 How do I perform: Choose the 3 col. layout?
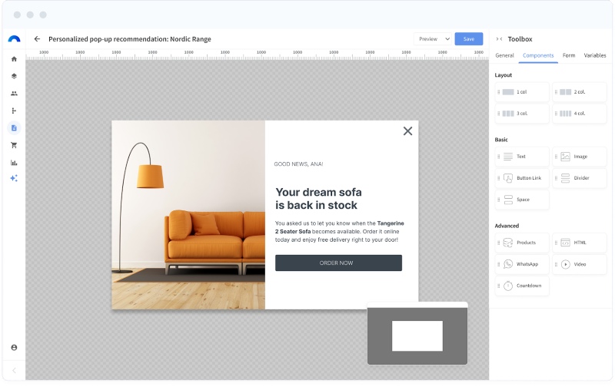click(x=522, y=114)
